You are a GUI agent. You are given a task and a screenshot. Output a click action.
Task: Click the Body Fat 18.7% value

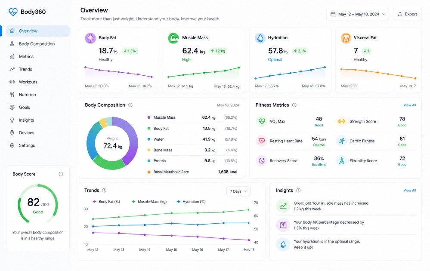(x=108, y=51)
